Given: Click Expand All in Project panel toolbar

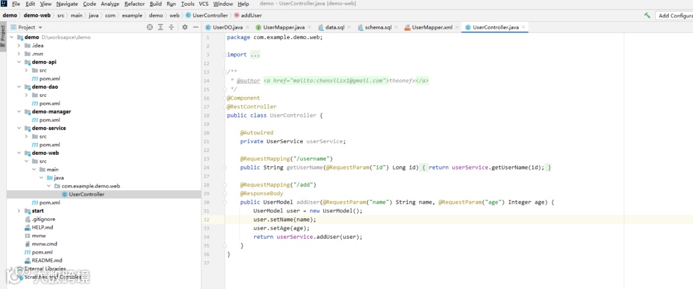Looking at the screenshot, I should (161, 28).
